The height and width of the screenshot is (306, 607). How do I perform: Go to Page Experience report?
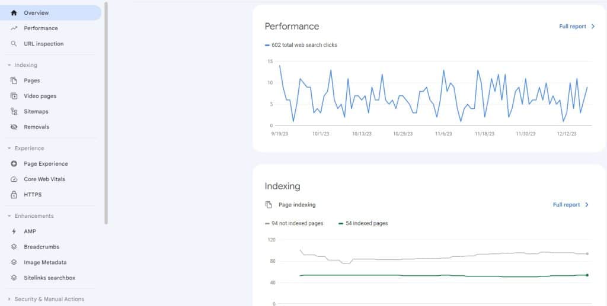pyautogui.click(x=46, y=164)
